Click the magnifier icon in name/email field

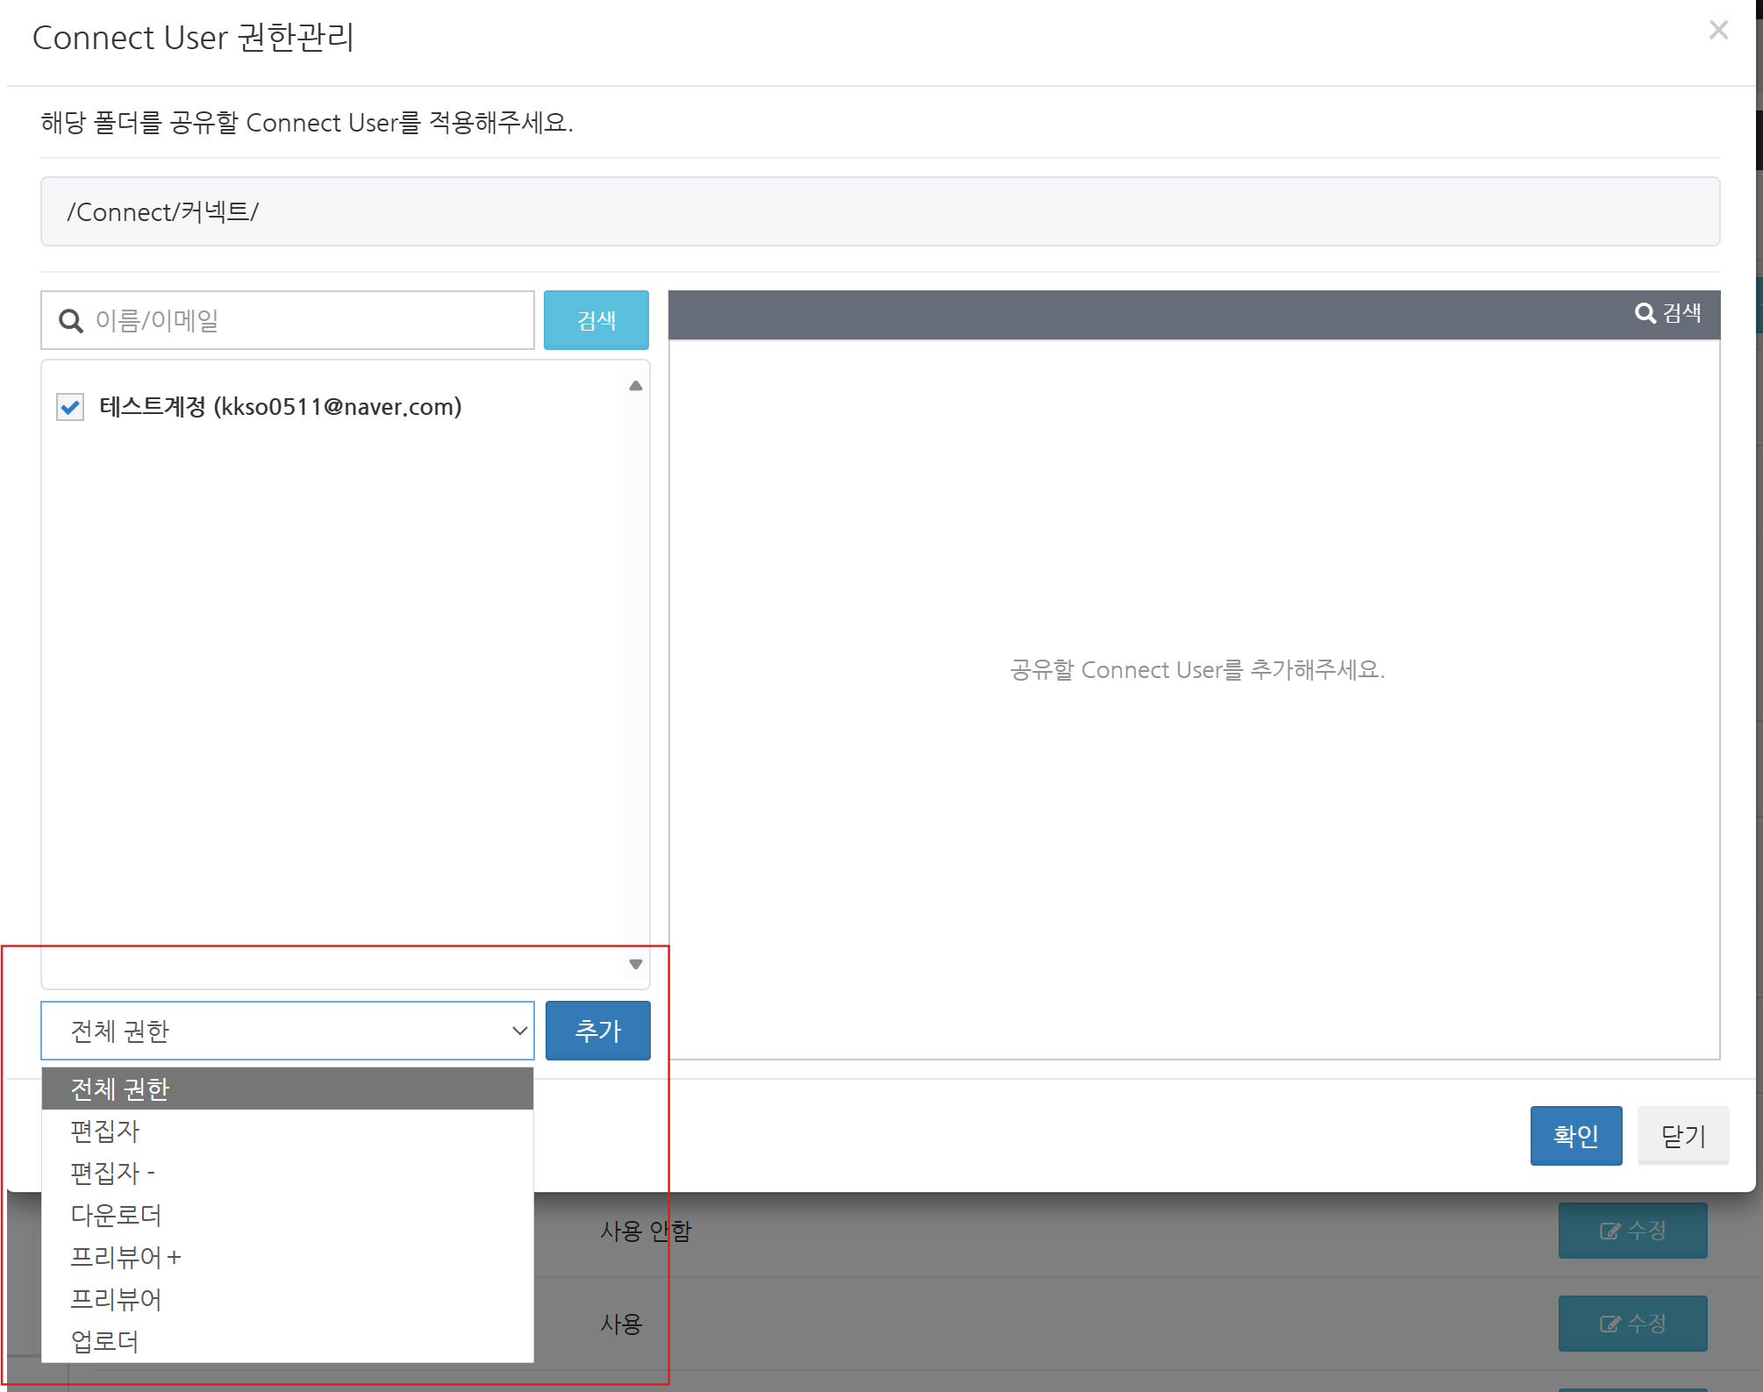coord(71,321)
